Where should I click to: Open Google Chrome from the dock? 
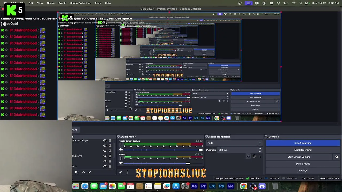244,186
